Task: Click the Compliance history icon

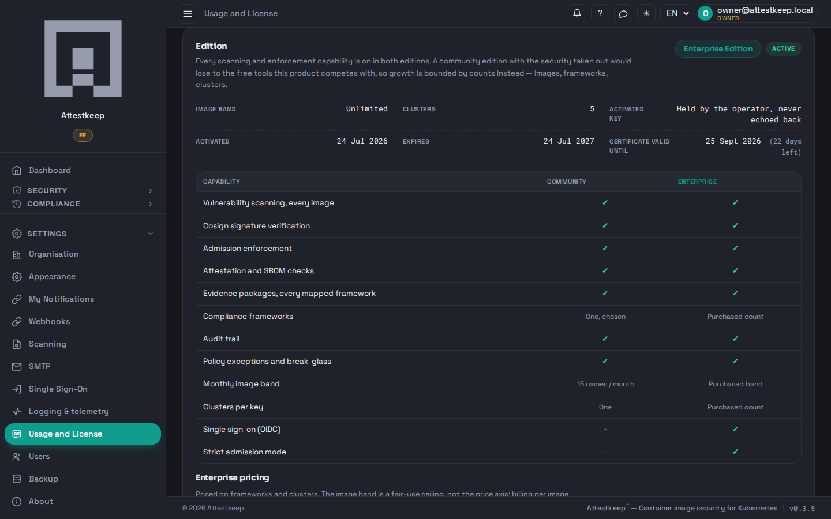Action: click(x=17, y=204)
